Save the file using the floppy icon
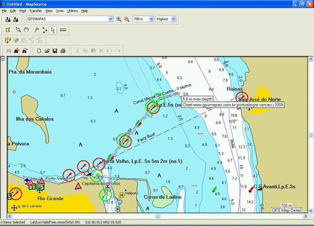314x226 pixels. 55,51
